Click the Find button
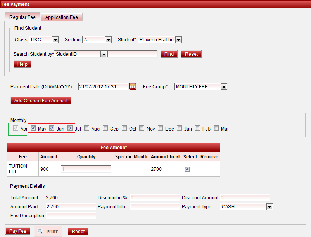311x237 pixels. (x=169, y=54)
